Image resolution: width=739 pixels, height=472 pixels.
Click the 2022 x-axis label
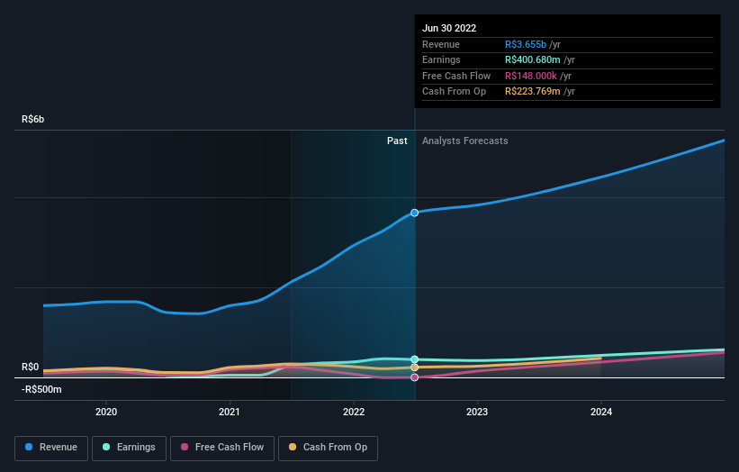point(354,412)
